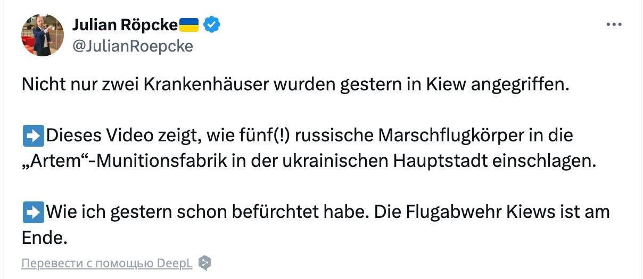Click the Ukrainian flag emoji beside the name
Viewport: 643px width, 279px height.
(x=189, y=24)
